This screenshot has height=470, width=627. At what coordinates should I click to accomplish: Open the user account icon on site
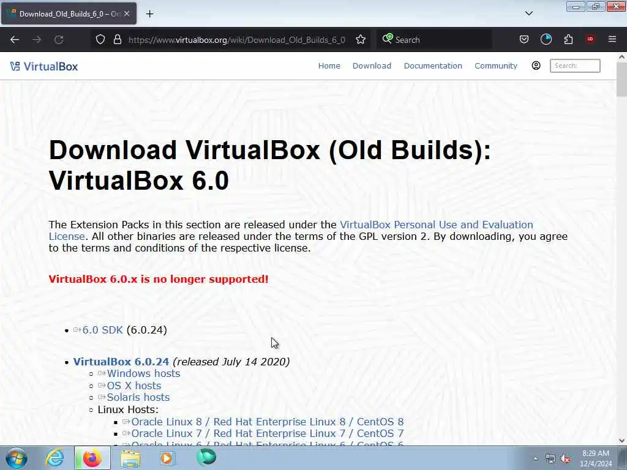pos(536,65)
